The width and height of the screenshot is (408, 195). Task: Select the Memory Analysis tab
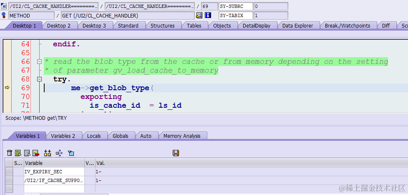(182, 136)
